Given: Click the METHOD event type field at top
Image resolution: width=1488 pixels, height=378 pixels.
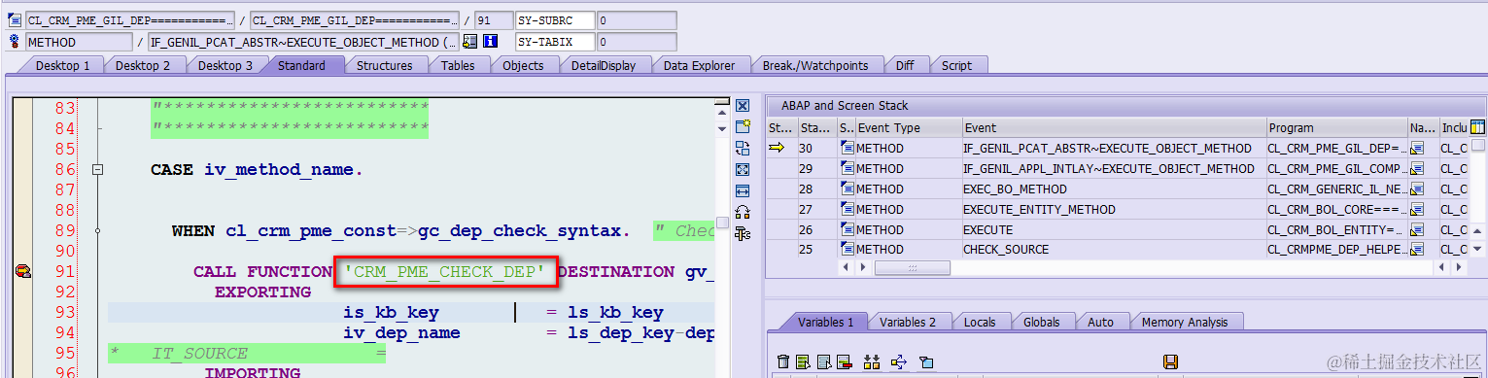Looking at the screenshot, I should [x=80, y=42].
